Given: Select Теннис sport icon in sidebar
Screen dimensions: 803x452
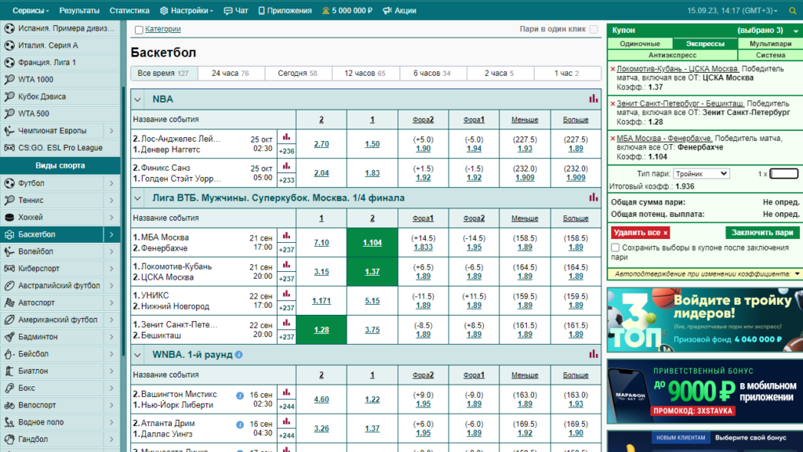Looking at the screenshot, I should [9, 200].
